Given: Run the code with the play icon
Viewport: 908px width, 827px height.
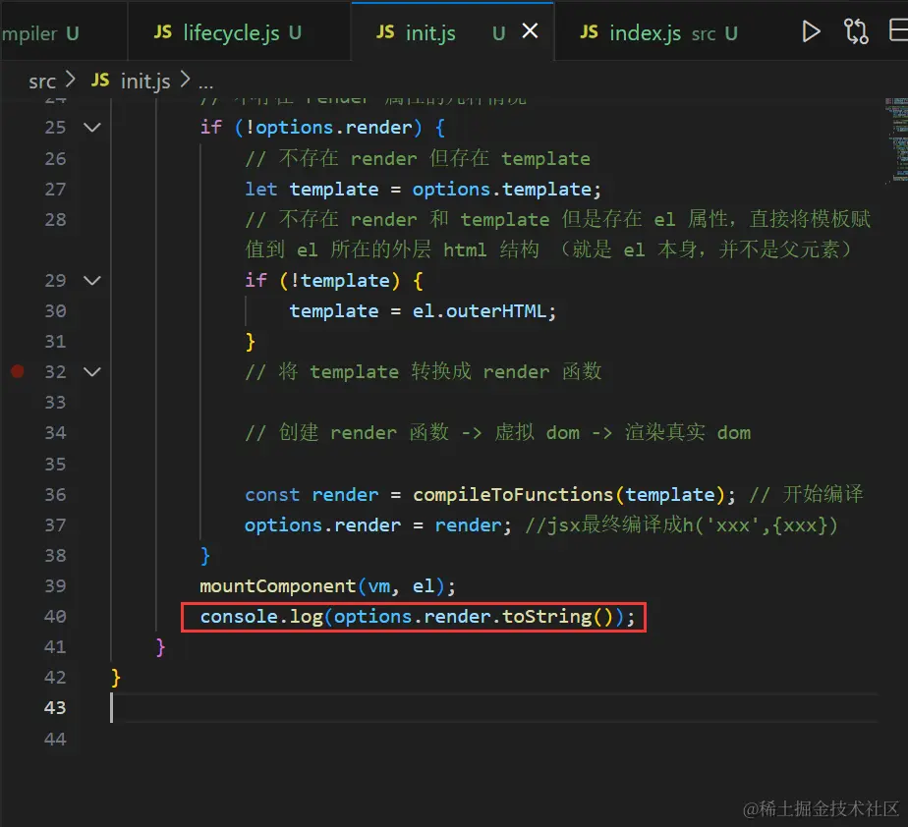Looking at the screenshot, I should (x=811, y=31).
